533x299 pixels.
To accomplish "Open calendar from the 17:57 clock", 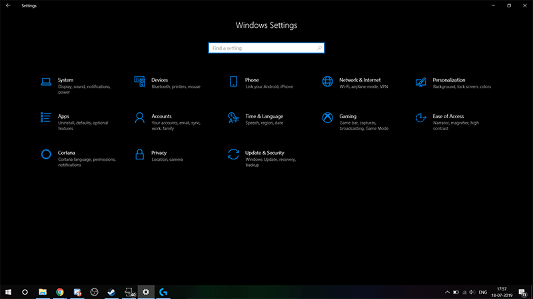I will coord(502,292).
